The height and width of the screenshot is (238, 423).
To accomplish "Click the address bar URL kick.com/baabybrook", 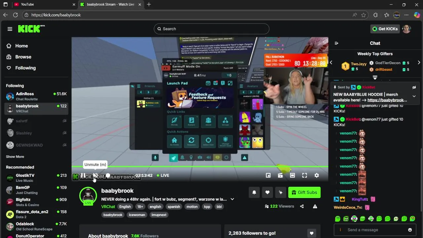I will [x=56, y=15].
